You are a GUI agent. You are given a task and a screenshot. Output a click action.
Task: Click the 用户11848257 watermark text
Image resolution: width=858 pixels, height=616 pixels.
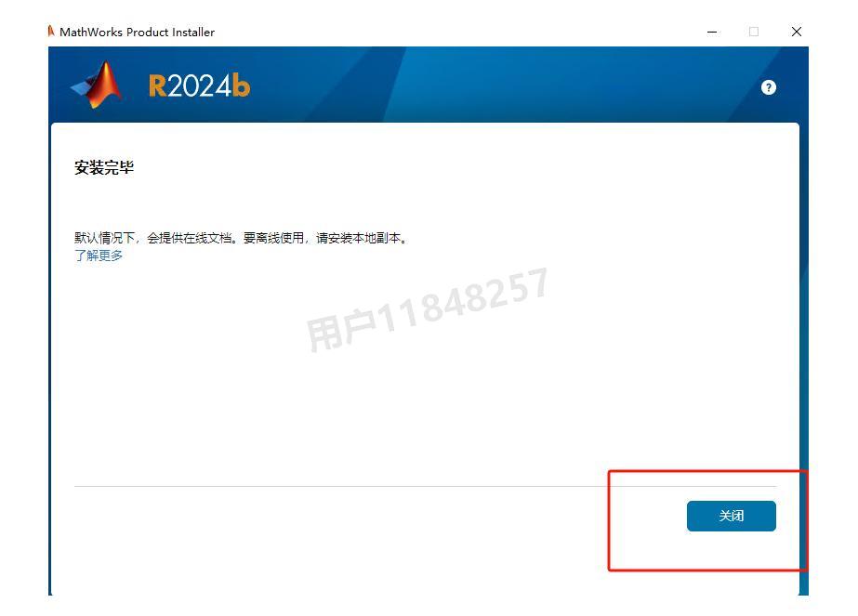pyautogui.click(x=428, y=309)
